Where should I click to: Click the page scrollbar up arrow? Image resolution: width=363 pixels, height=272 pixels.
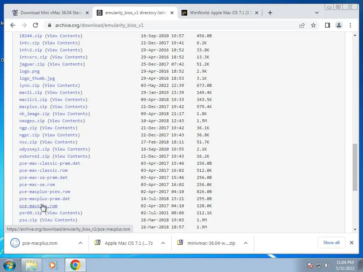pos(355,35)
